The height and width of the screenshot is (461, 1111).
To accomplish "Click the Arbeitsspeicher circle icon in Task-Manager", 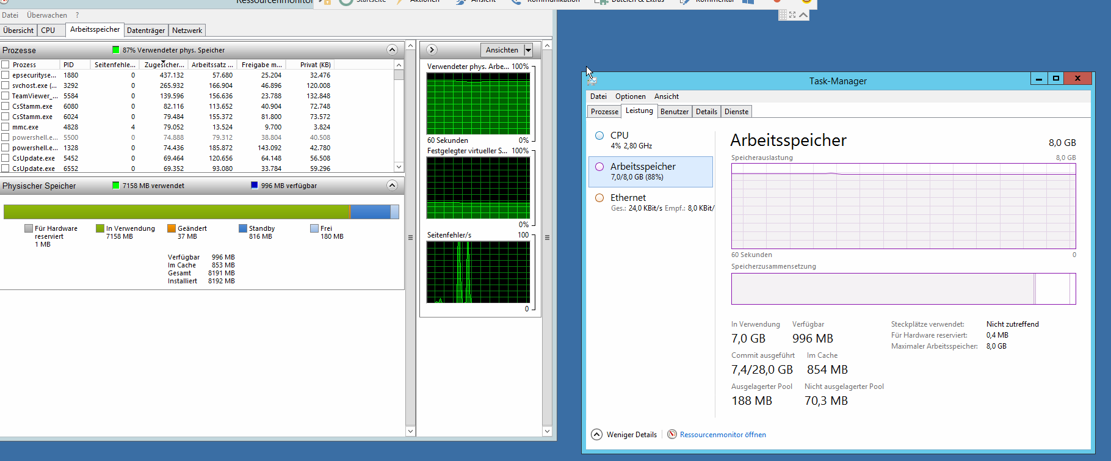I will coord(599,167).
